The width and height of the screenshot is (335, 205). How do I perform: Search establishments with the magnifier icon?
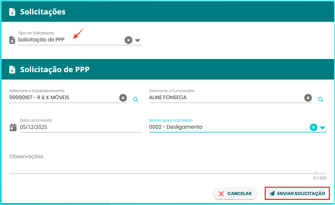coord(136,99)
